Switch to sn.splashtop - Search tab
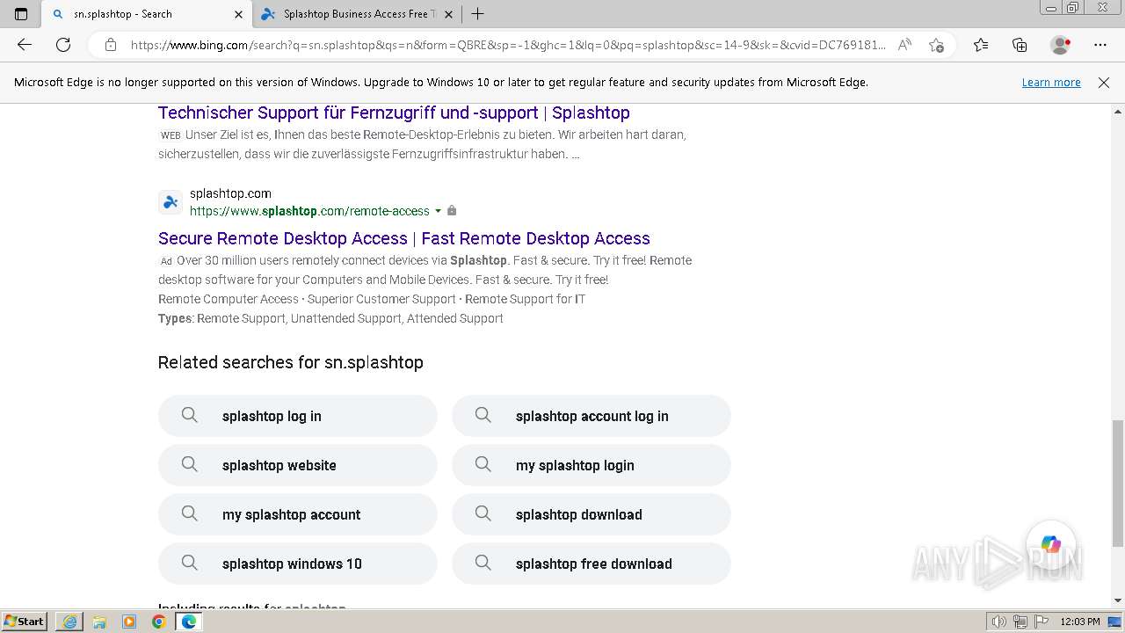The image size is (1125, 633). 148,14
